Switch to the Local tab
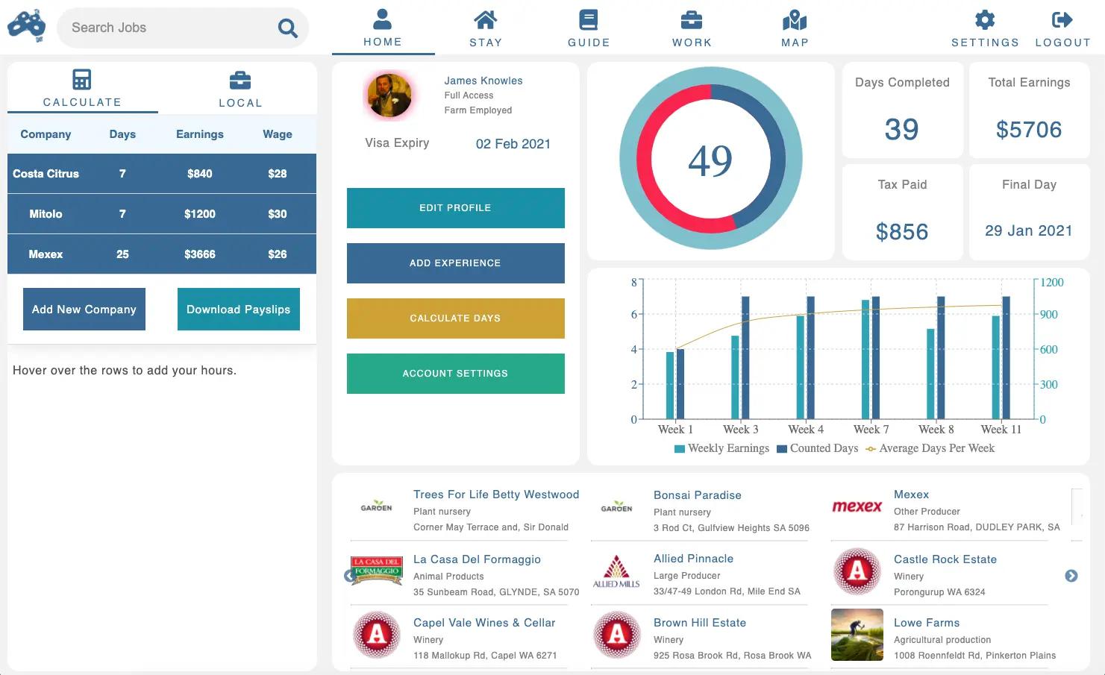1105x675 pixels. (240, 88)
